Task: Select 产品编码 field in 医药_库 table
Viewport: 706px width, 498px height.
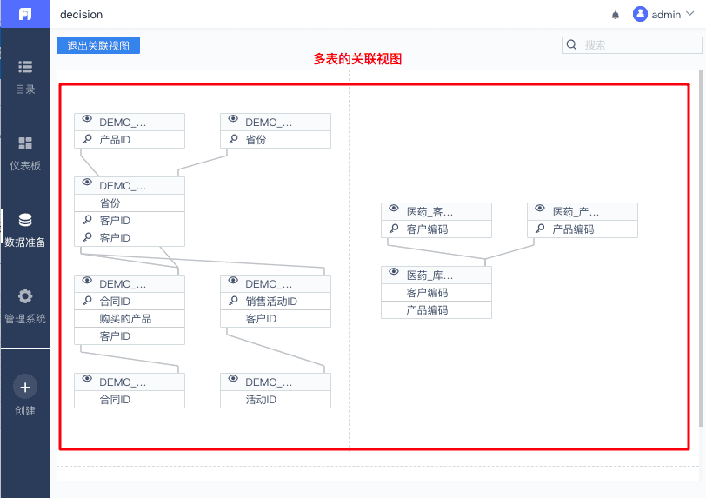Action: pyautogui.click(x=436, y=309)
